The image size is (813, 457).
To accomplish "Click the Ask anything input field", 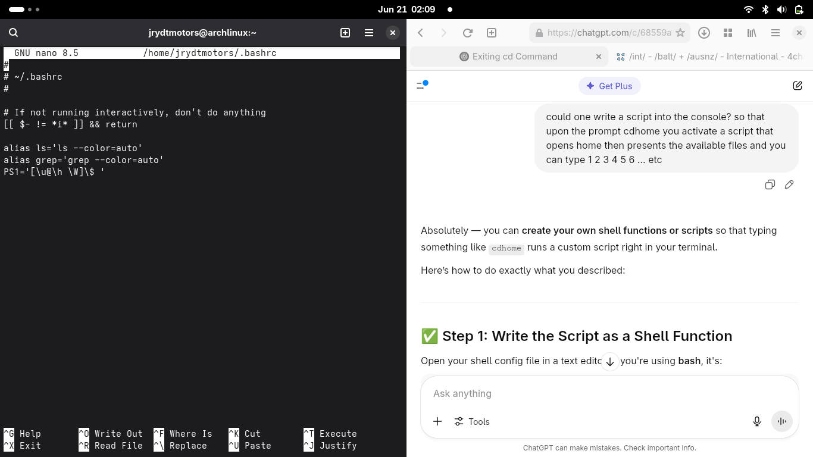I will pyautogui.click(x=609, y=393).
